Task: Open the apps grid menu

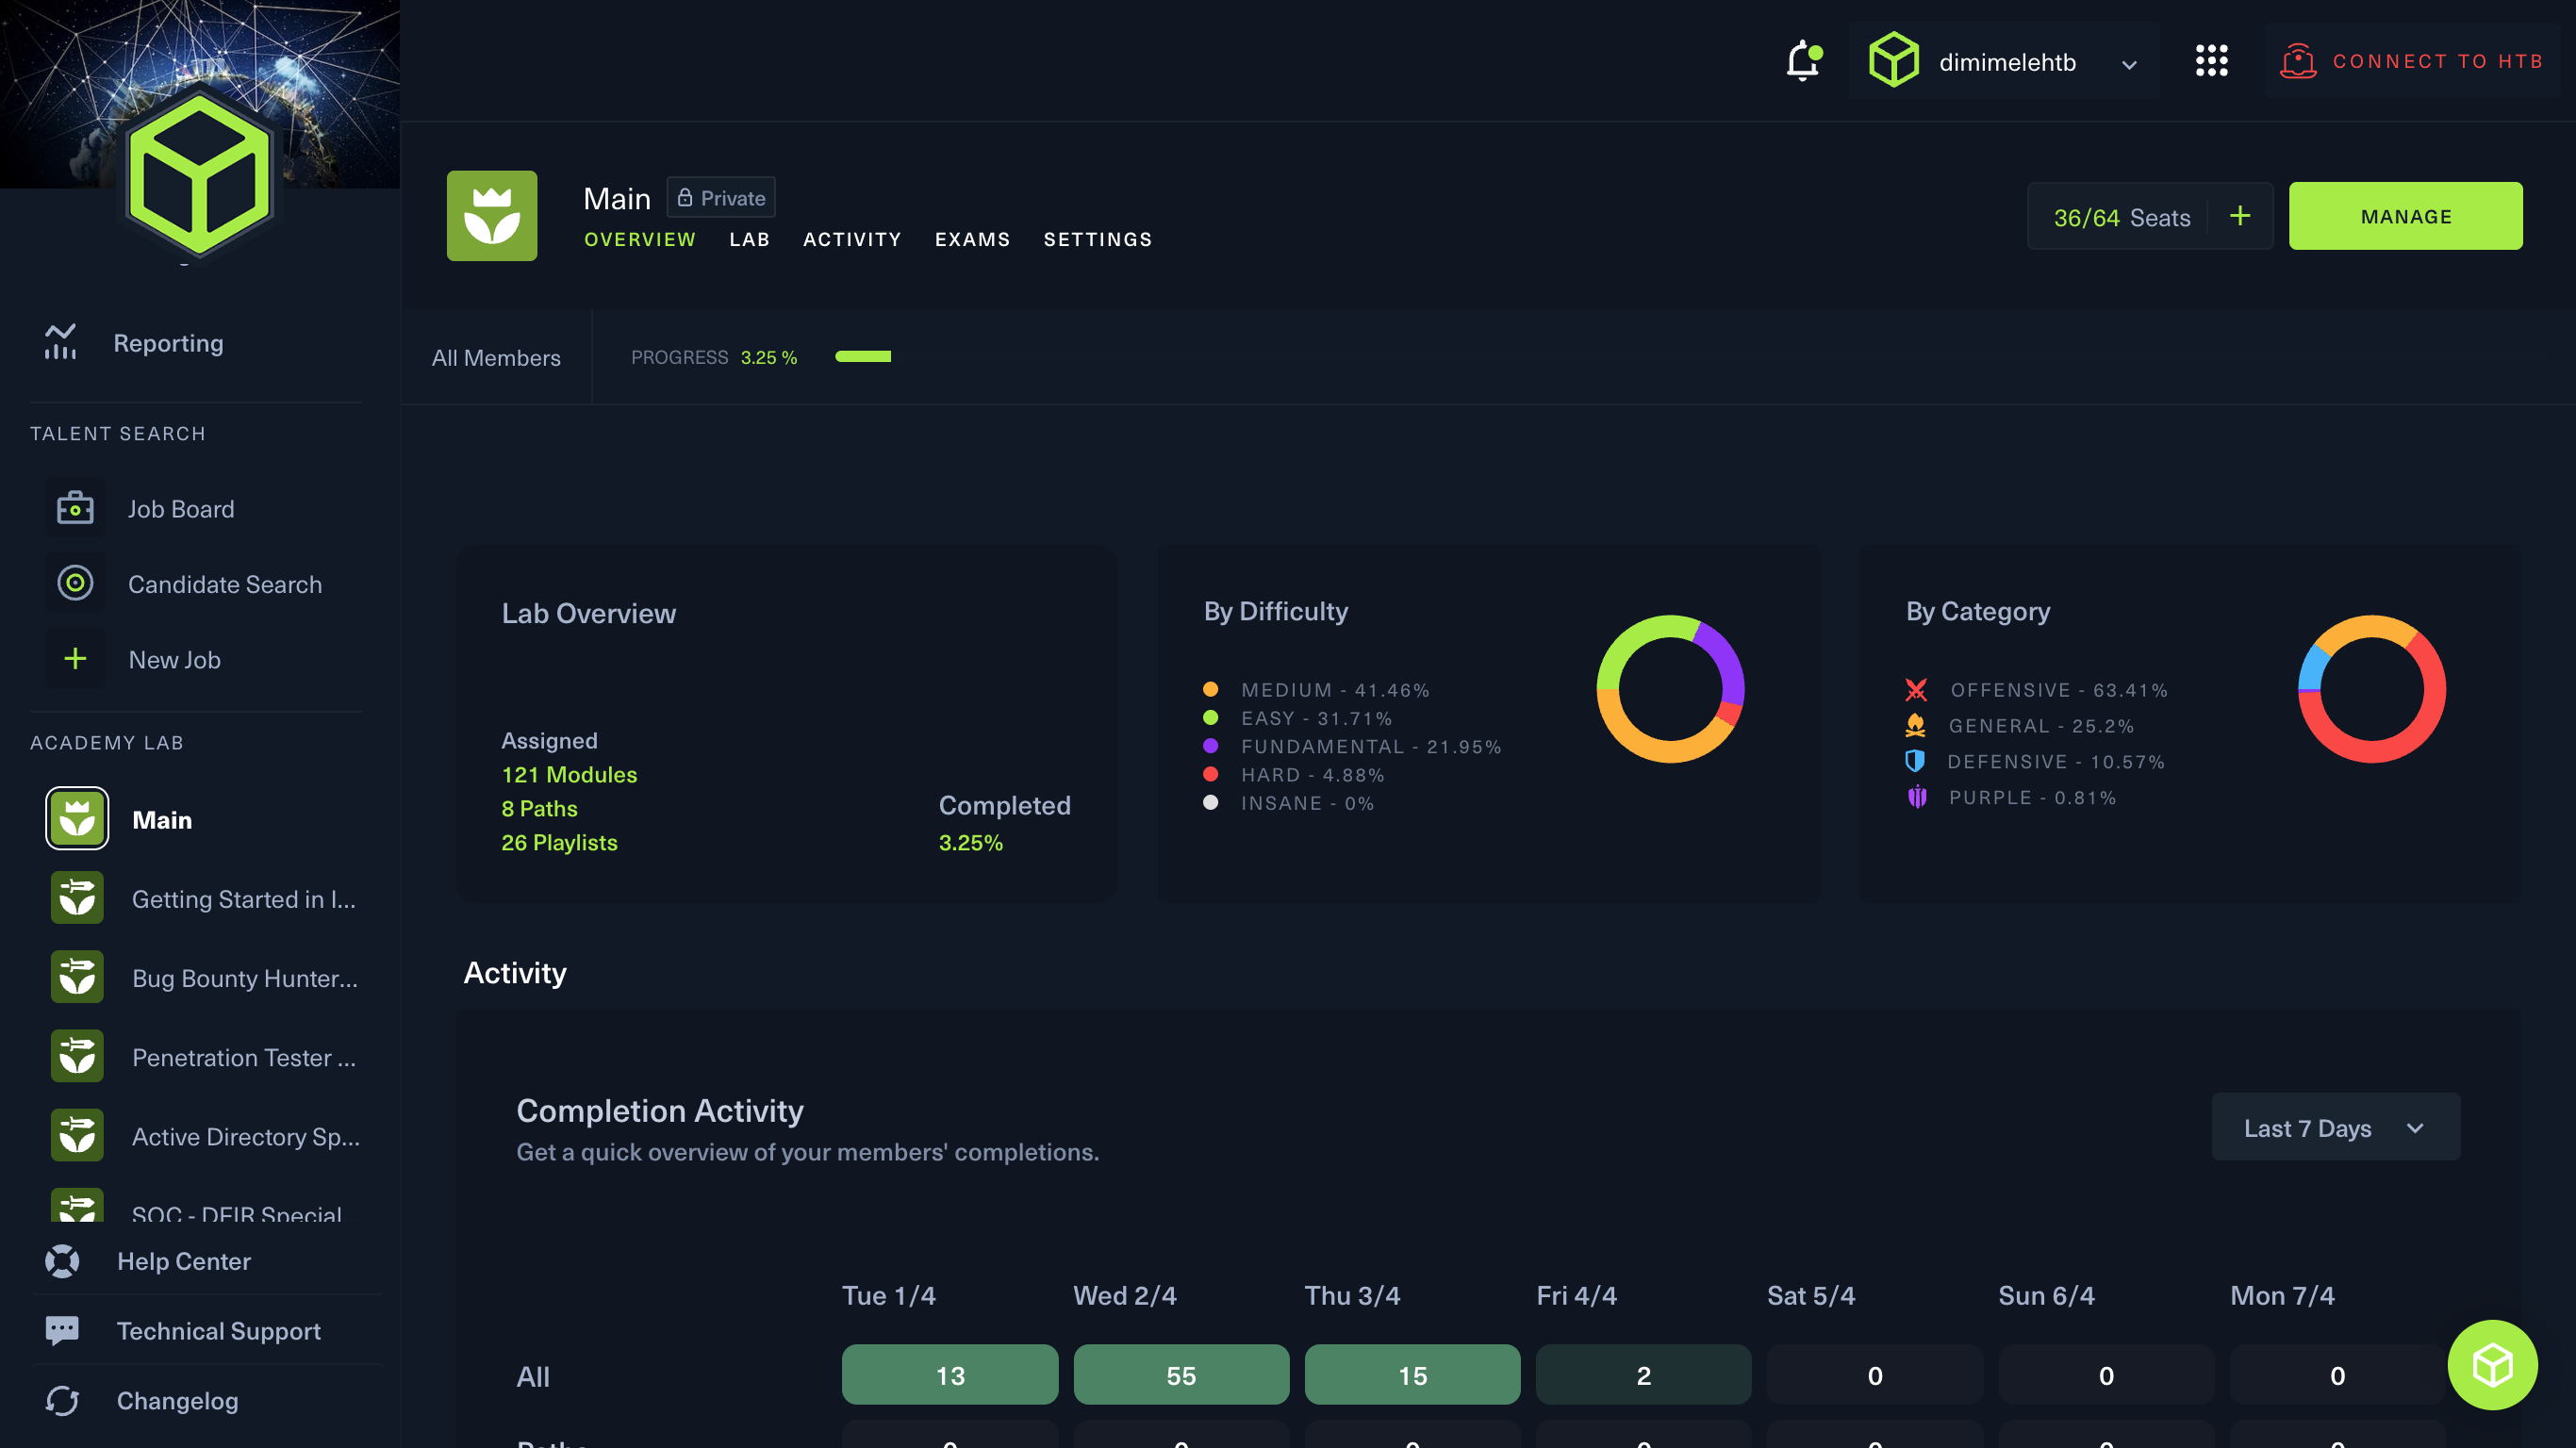Action: pos(2211,61)
